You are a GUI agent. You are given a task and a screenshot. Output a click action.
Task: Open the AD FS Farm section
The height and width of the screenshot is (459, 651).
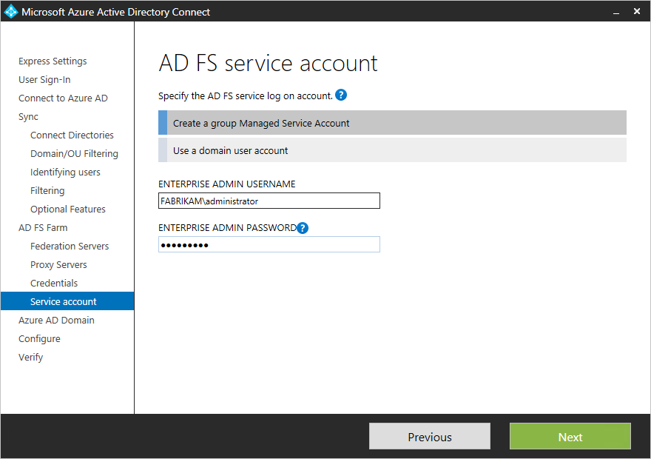coord(43,228)
